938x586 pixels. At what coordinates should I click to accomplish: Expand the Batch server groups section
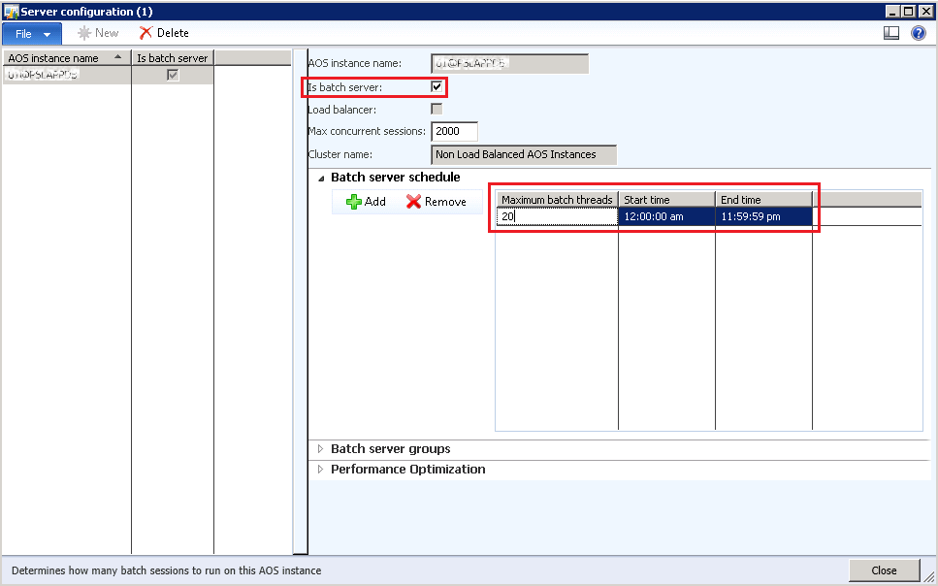click(x=320, y=449)
